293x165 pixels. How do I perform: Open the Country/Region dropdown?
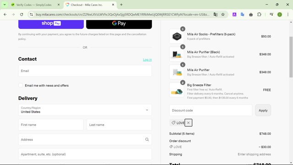[x=85, y=110]
